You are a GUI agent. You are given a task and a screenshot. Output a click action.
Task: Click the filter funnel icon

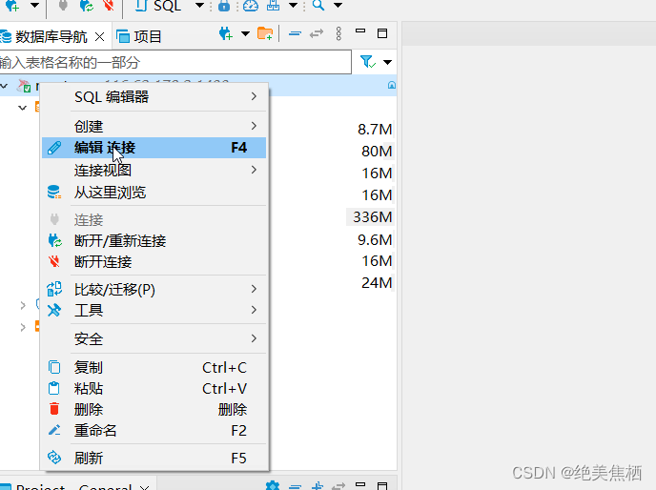point(368,62)
